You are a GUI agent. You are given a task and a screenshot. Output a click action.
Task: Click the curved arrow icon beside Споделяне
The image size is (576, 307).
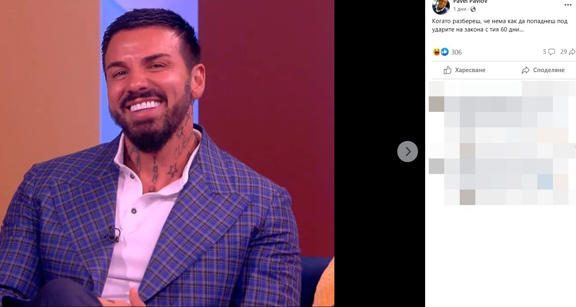coord(526,70)
